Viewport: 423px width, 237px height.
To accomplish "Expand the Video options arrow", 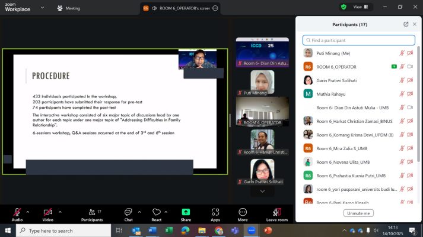I will click(59, 210).
